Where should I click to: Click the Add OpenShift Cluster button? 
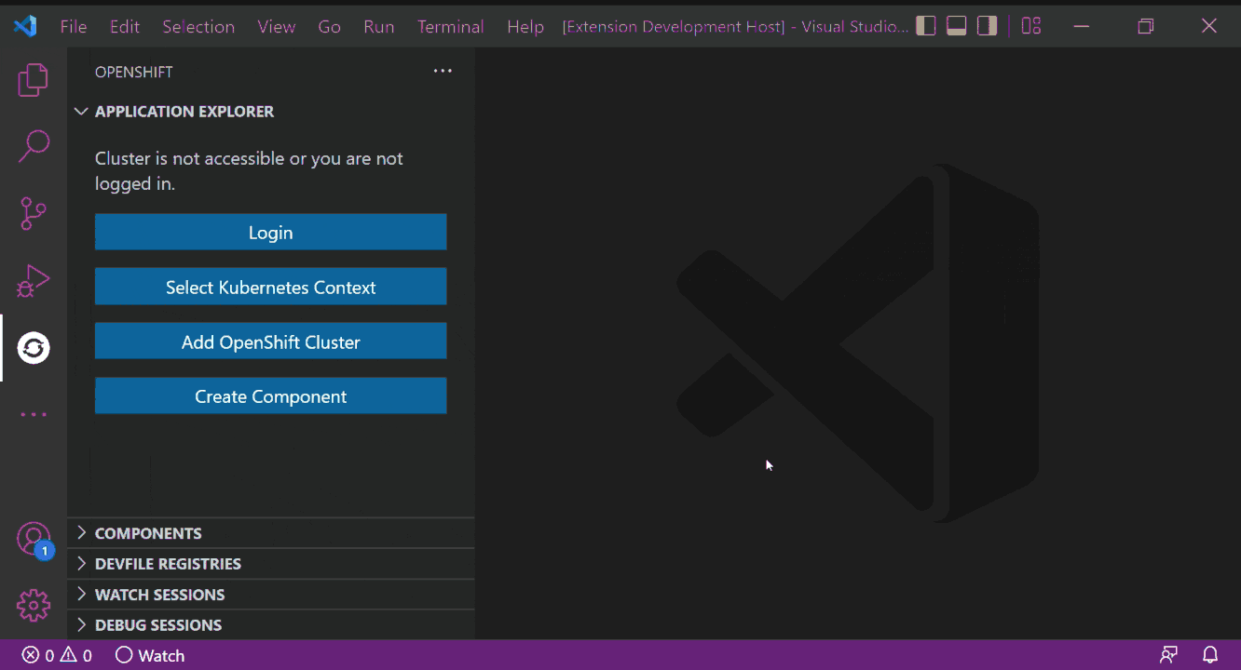(270, 342)
